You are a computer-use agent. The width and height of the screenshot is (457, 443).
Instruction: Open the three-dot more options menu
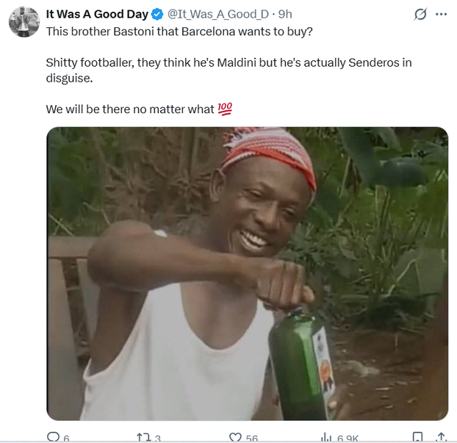pos(441,14)
